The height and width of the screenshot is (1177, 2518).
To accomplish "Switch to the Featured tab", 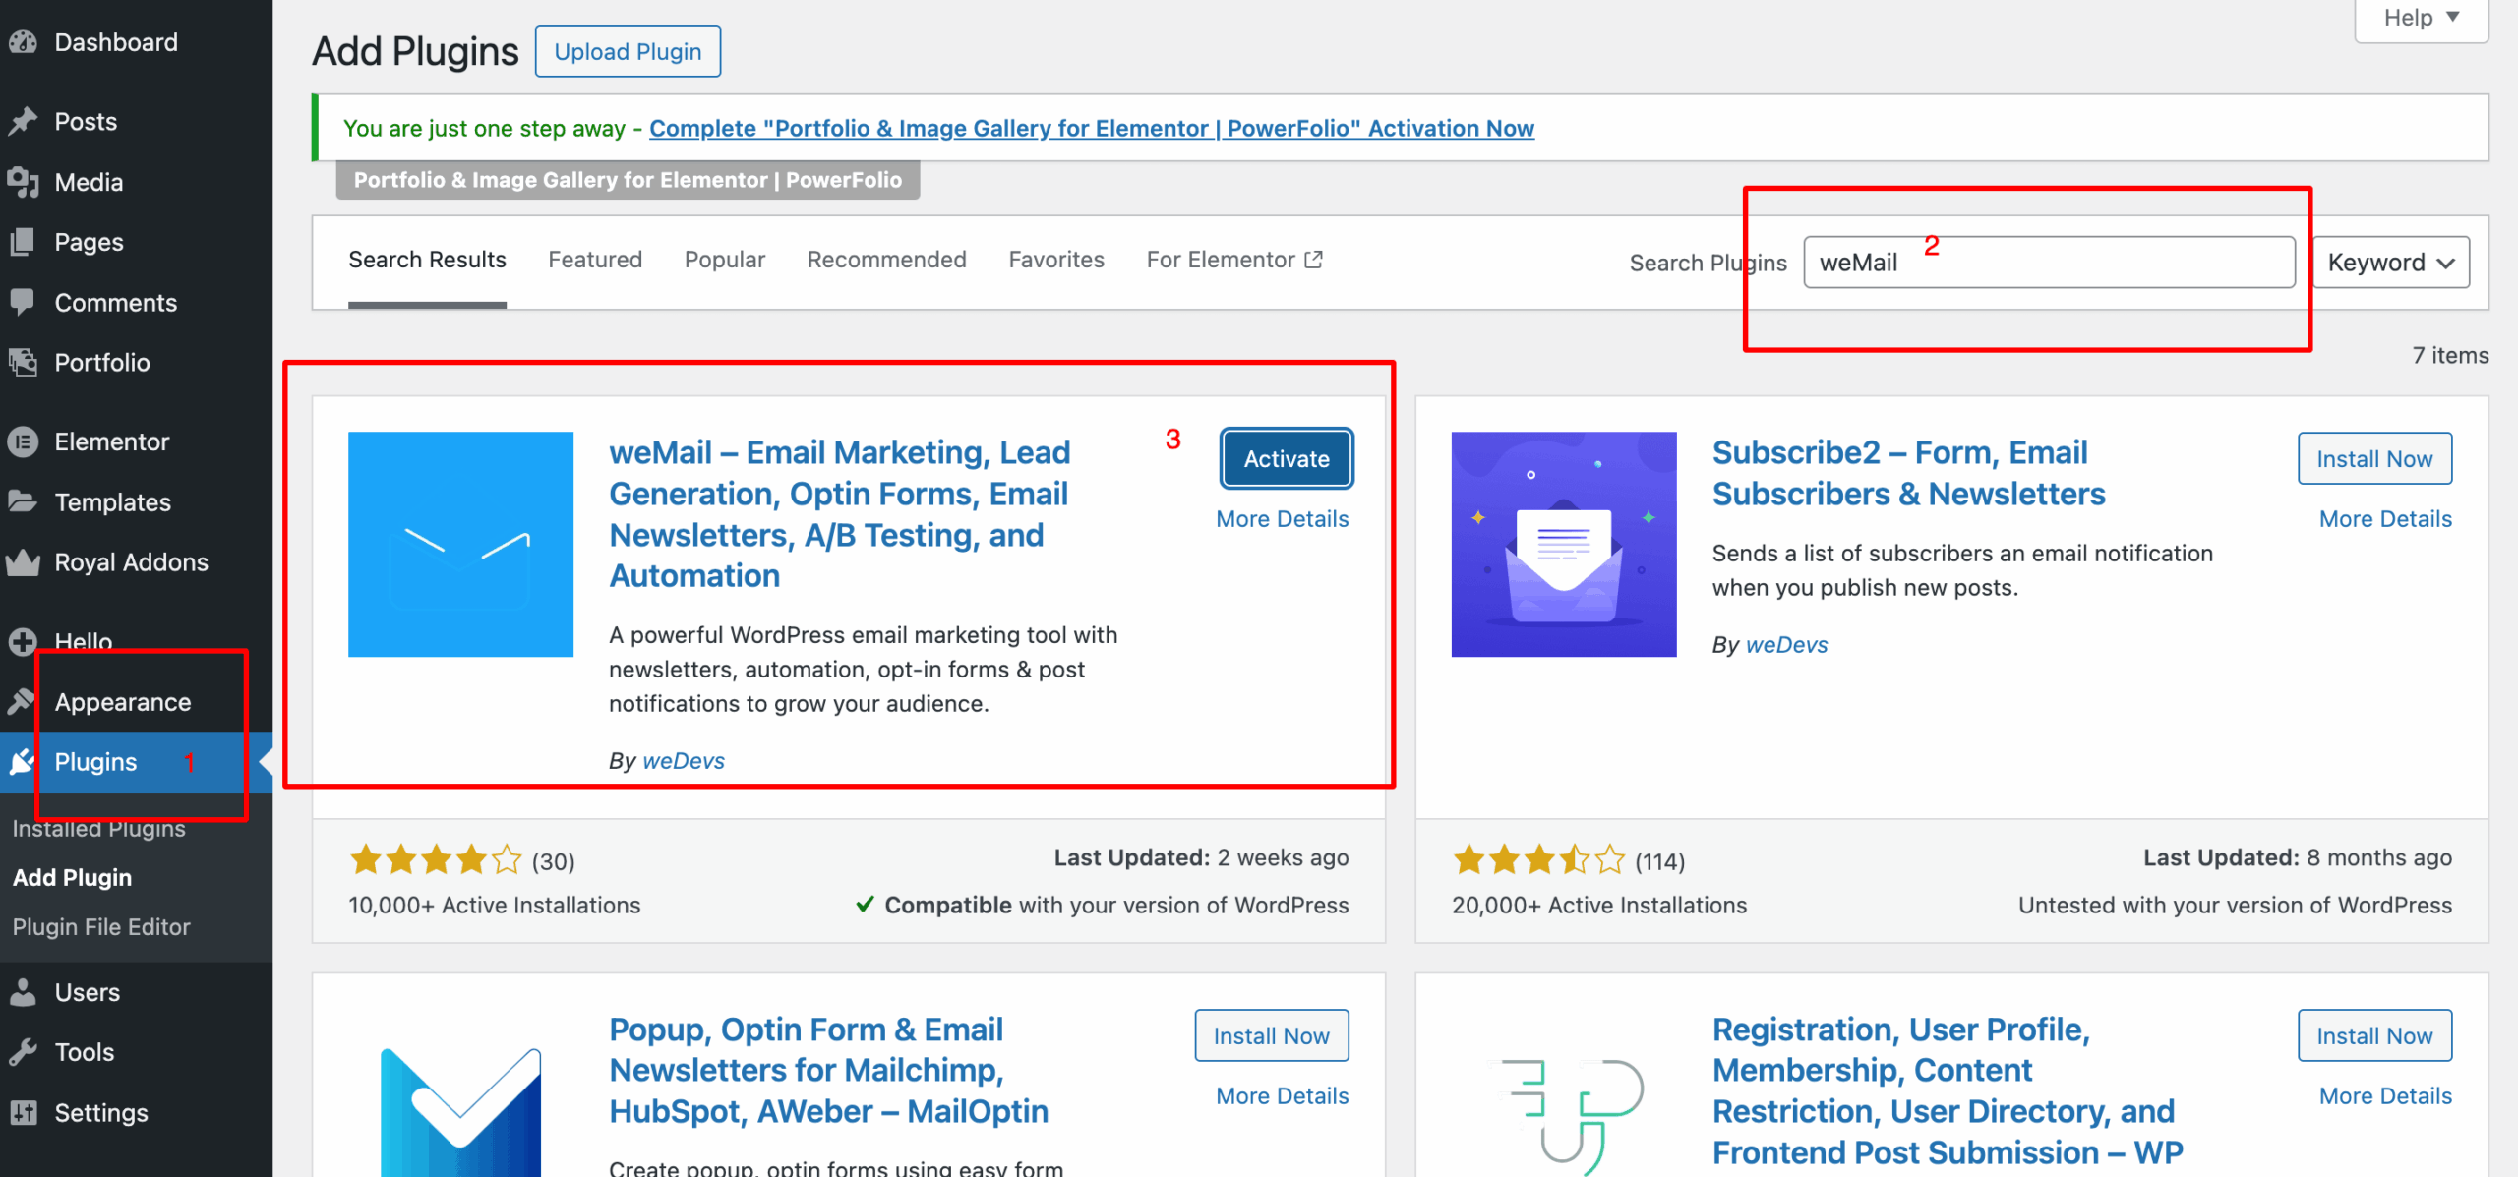I will pos(594,260).
